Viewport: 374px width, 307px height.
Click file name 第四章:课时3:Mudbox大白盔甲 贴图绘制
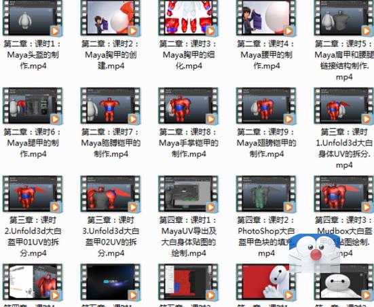point(344,236)
